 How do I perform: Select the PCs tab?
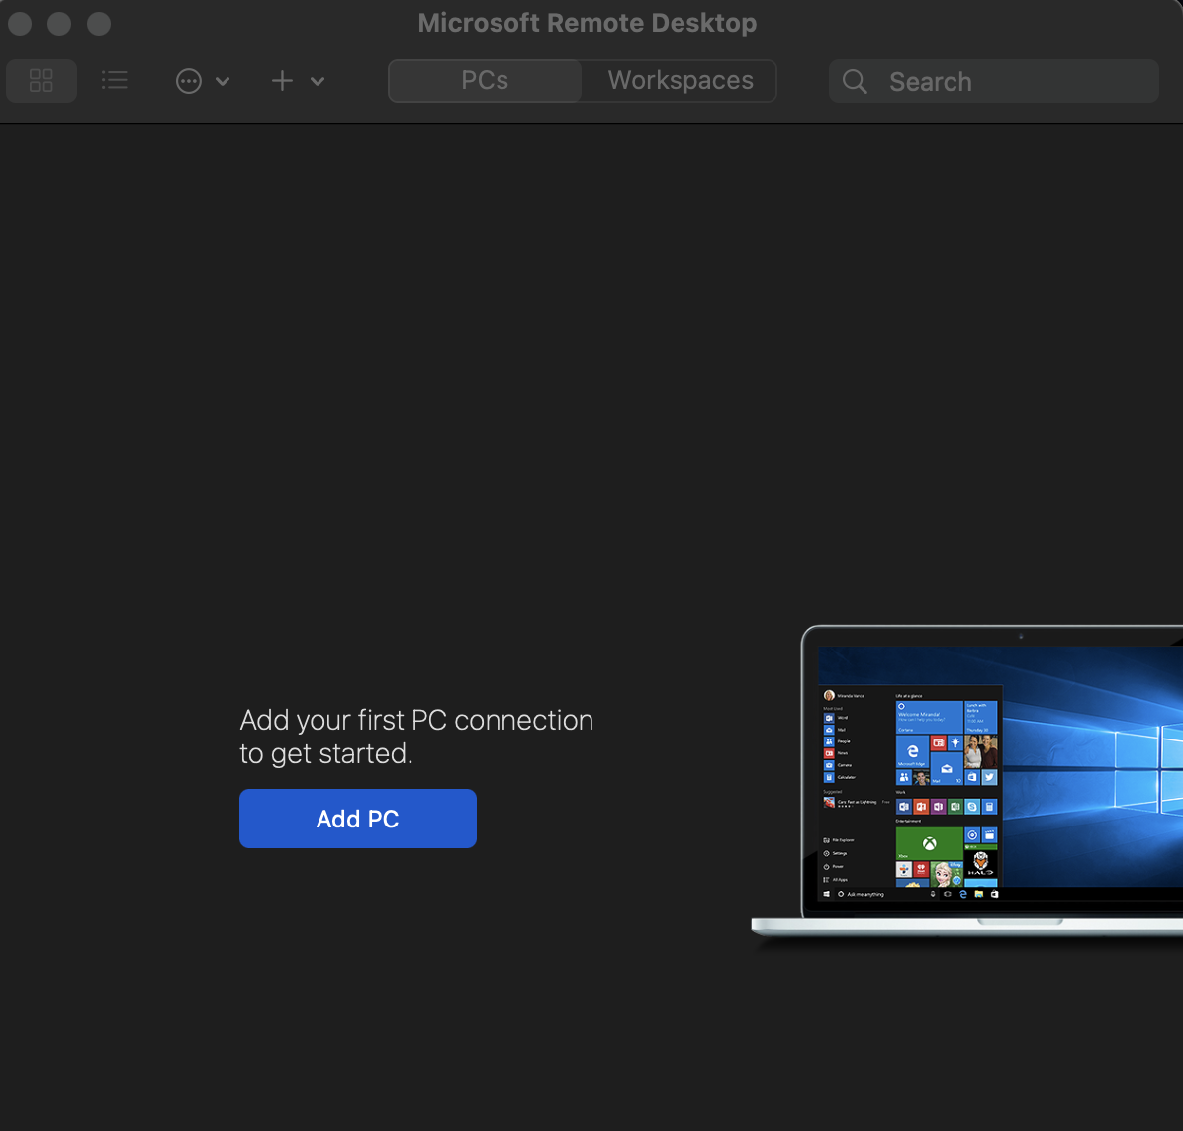pos(485,81)
